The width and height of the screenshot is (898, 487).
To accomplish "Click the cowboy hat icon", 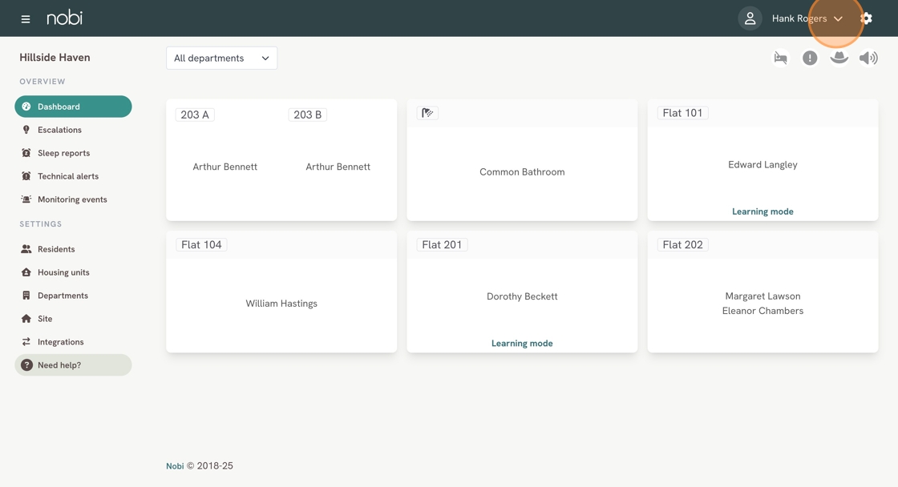I will pyautogui.click(x=839, y=58).
